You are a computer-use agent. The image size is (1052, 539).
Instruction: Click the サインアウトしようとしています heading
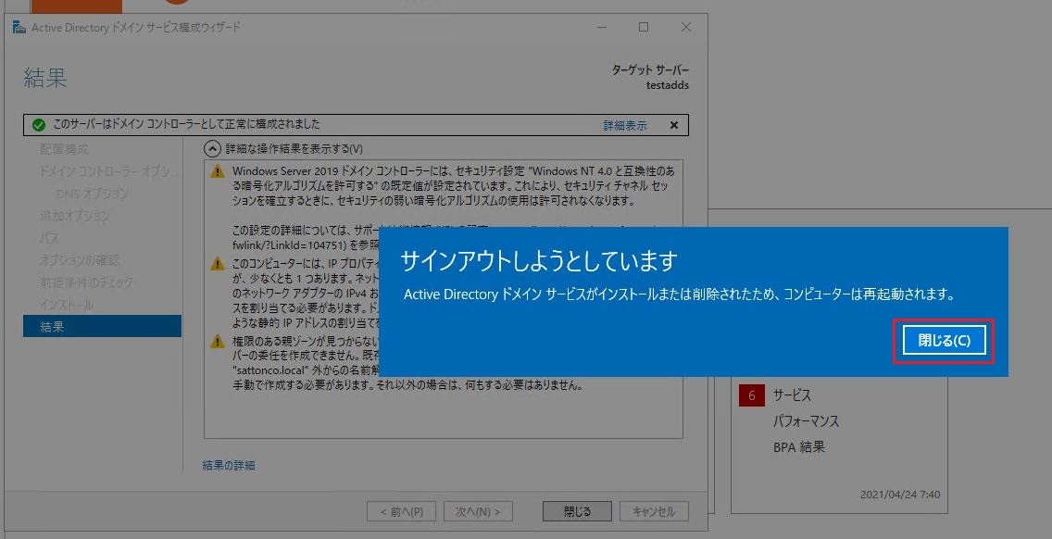point(538,262)
